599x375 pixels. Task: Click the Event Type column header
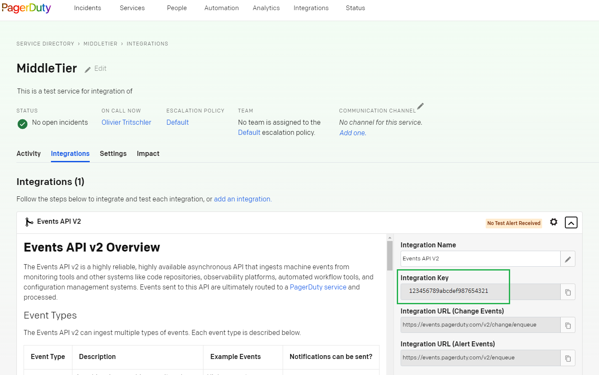pos(48,357)
